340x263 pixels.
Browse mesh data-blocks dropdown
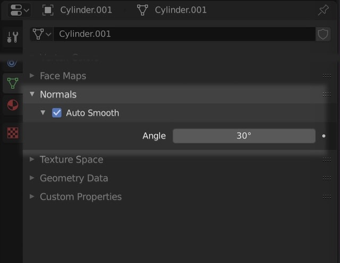pyautogui.click(x=41, y=34)
